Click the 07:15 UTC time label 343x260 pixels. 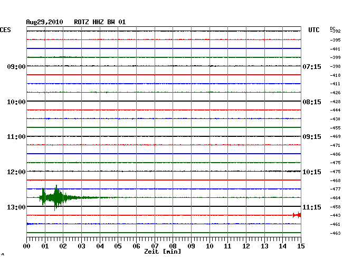[312, 66]
